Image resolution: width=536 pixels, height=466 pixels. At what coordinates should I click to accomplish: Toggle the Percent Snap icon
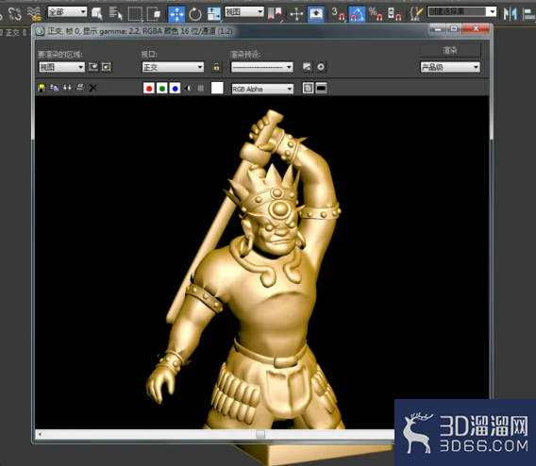pos(376,14)
